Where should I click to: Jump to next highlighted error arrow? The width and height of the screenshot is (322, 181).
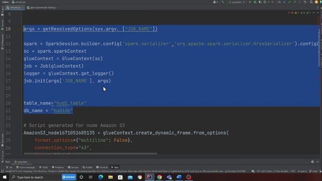[x=317, y=13]
